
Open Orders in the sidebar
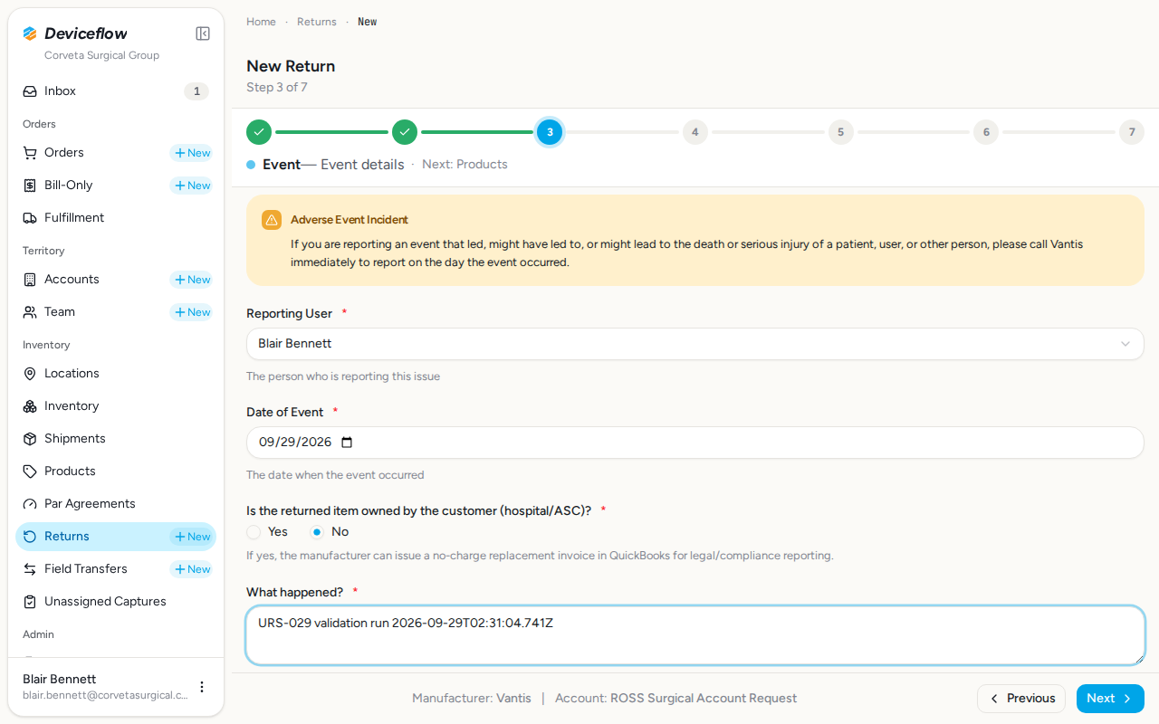tap(116, 153)
